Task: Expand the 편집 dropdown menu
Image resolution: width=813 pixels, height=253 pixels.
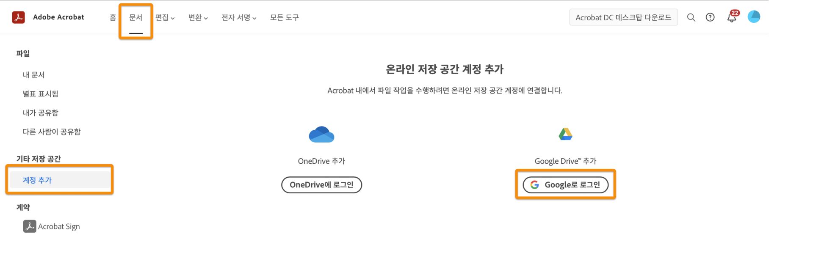Action: [x=165, y=17]
